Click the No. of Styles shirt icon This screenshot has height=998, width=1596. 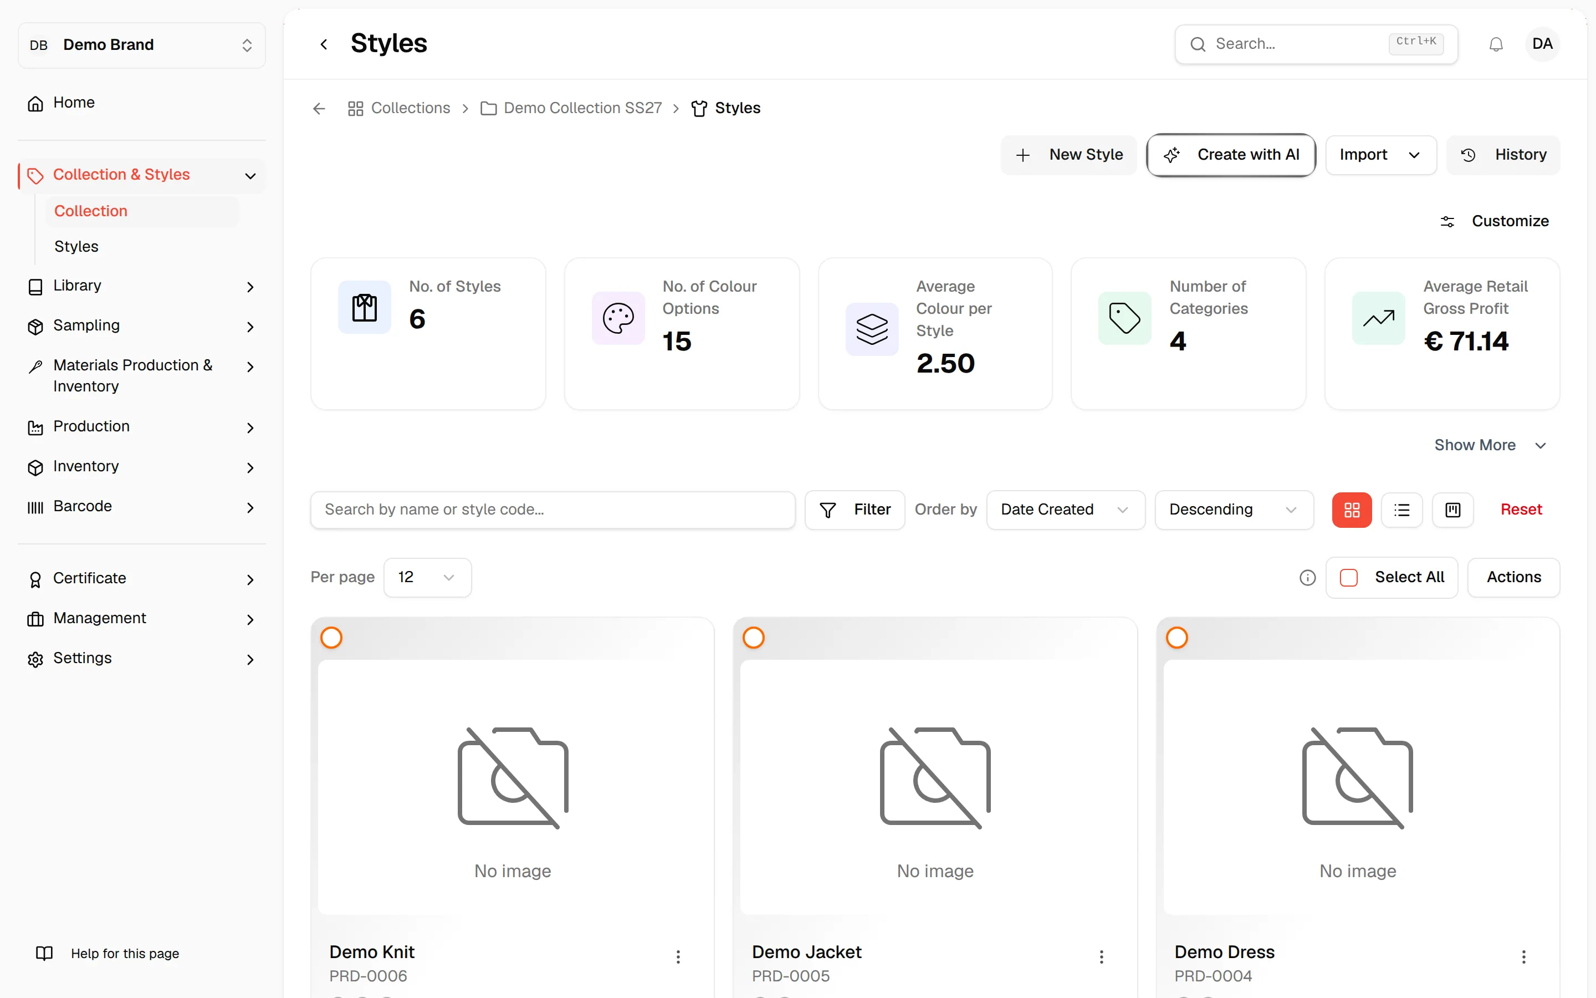point(365,308)
